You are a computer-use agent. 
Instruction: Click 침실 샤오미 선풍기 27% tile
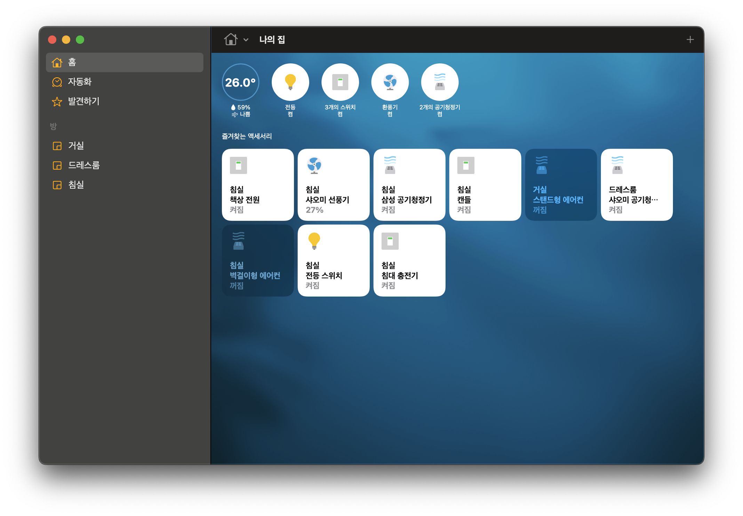coord(333,185)
